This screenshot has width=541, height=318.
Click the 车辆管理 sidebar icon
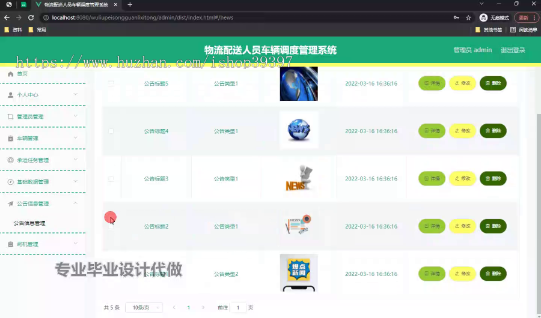point(10,139)
